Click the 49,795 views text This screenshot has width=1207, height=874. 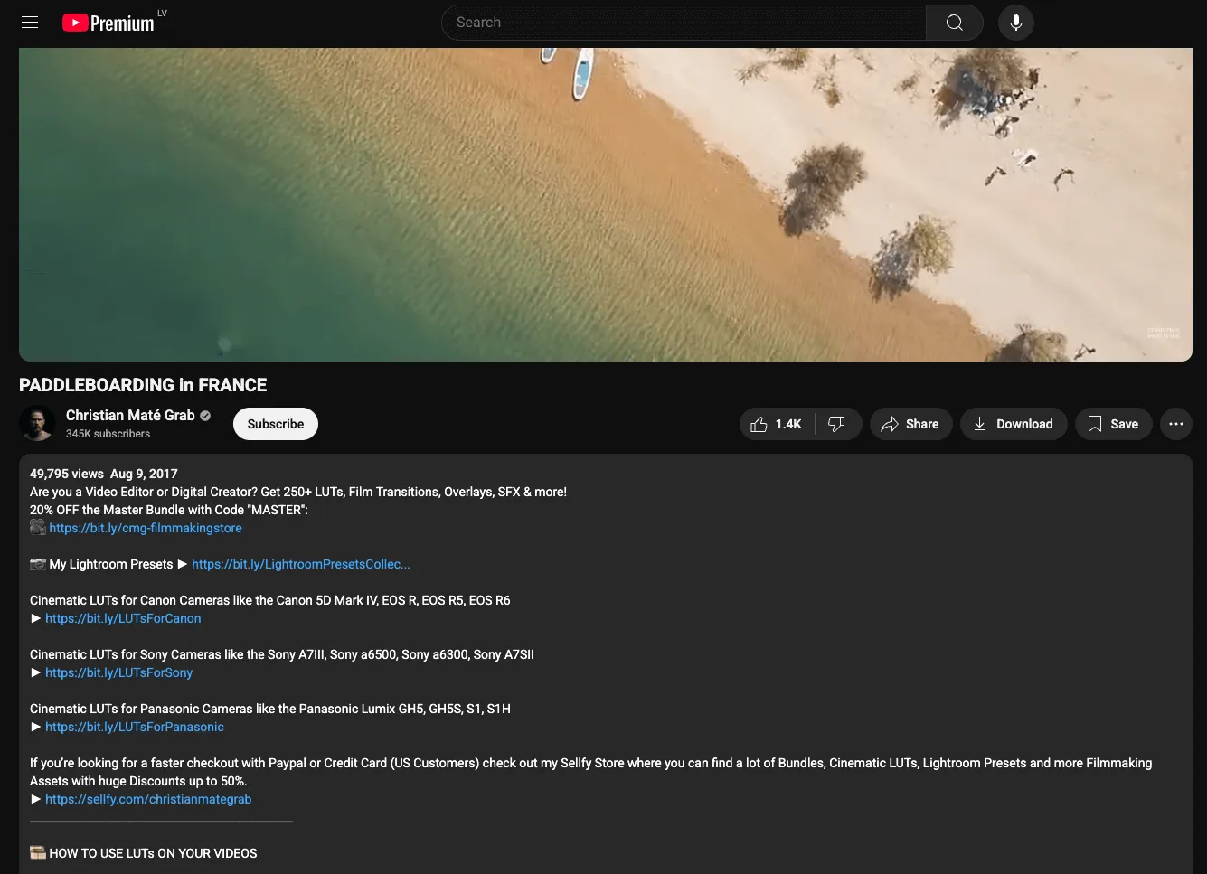pyautogui.click(x=67, y=474)
